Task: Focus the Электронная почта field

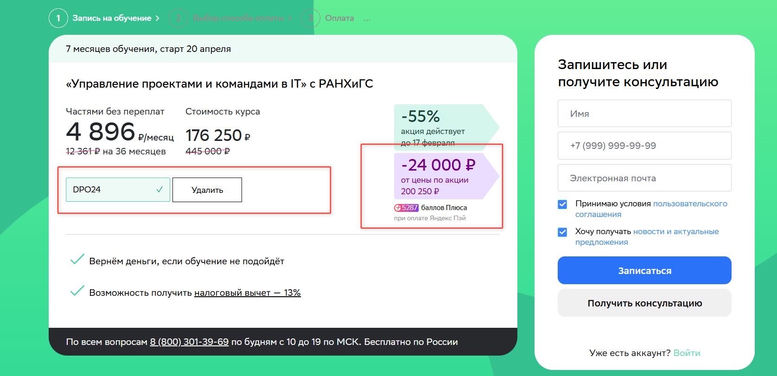Action: click(644, 178)
